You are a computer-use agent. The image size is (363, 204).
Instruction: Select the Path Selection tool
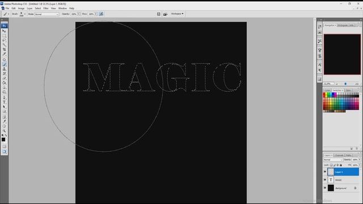pyautogui.click(x=4, y=107)
